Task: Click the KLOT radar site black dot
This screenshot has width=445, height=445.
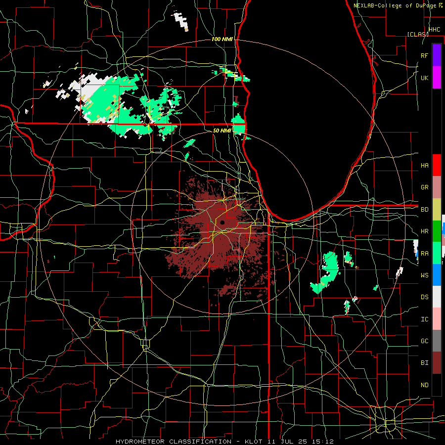Action: click(x=222, y=222)
